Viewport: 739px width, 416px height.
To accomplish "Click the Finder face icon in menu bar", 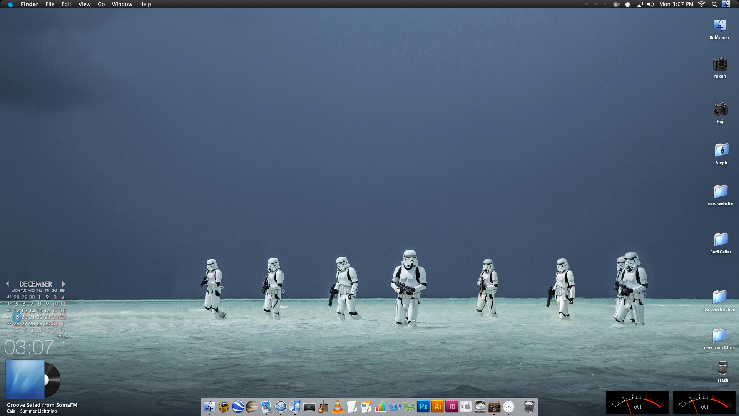I will point(726,4).
